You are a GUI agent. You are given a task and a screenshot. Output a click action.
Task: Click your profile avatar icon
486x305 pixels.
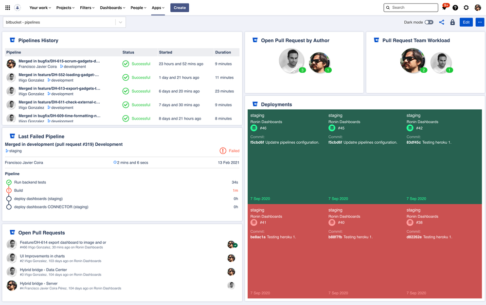[x=477, y=7]
